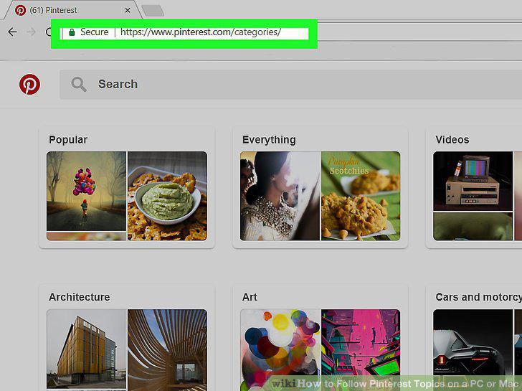This screenshot has width=522, height=391.
Task: Click the Secure label in address bar
Action: (94, 32)
